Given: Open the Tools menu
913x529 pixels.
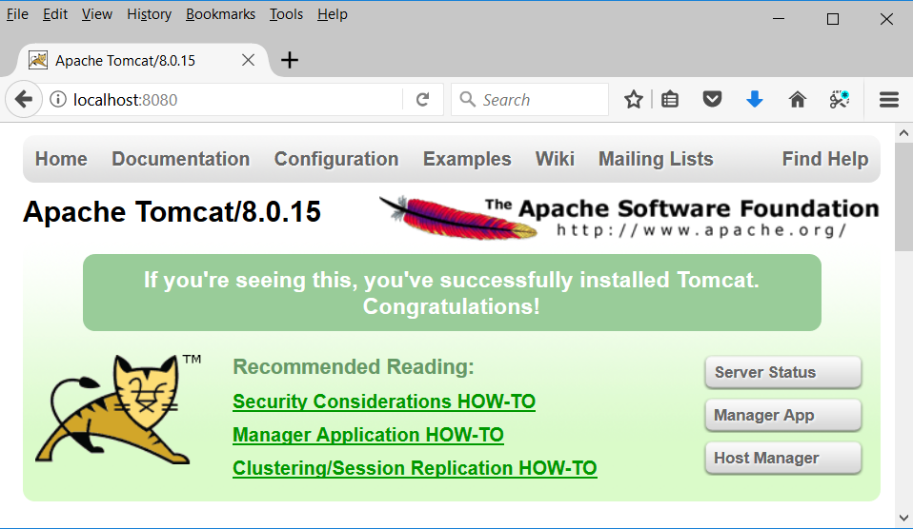Looking at the screenshot, I should pyautogui.click(x=286, y=14).
